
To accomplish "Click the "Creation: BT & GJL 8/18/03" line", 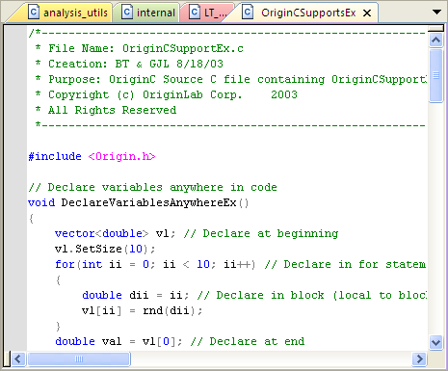I will [x=129, y=64].
